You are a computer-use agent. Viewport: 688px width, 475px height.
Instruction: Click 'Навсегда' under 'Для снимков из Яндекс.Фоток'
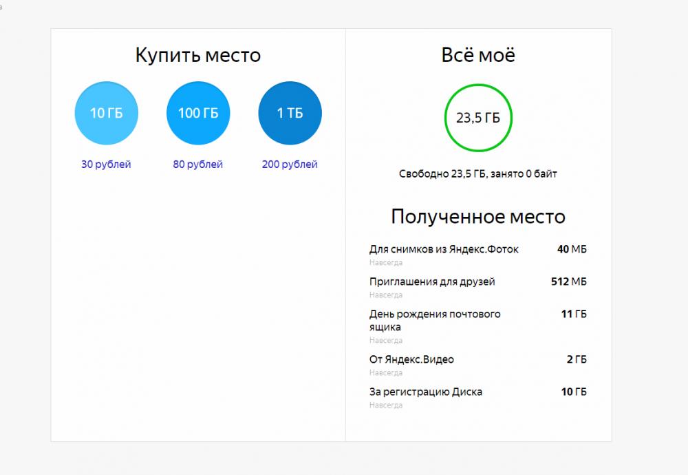point(386,262)
